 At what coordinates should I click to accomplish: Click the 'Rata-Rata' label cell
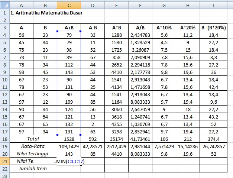(33, 146)
